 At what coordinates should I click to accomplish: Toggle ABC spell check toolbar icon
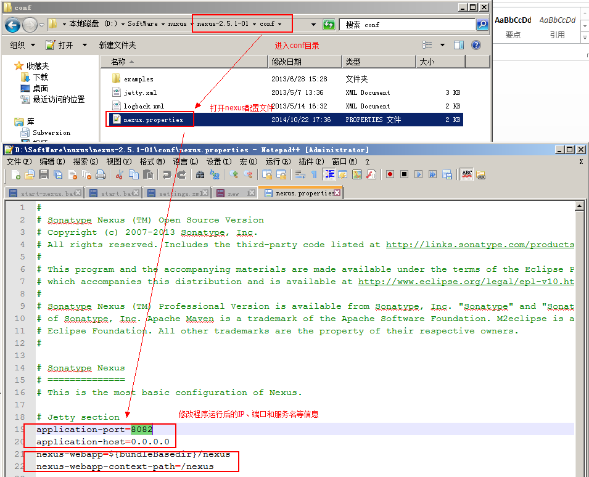(467, 174)
